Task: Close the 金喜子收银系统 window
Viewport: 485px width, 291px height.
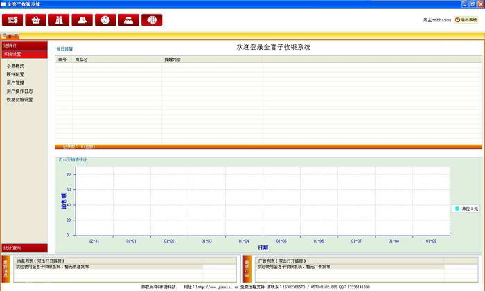Action: click(x=481, y=4)
